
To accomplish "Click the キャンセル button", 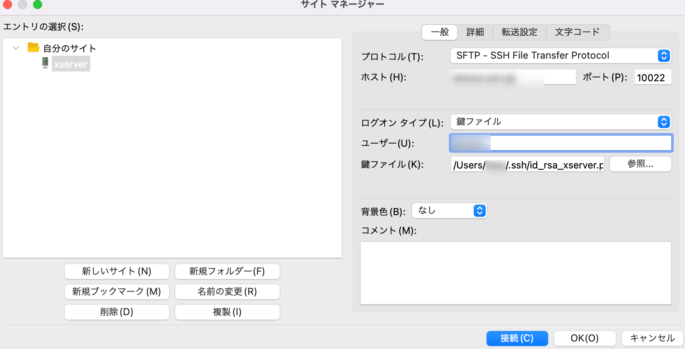I will point(652,338).
